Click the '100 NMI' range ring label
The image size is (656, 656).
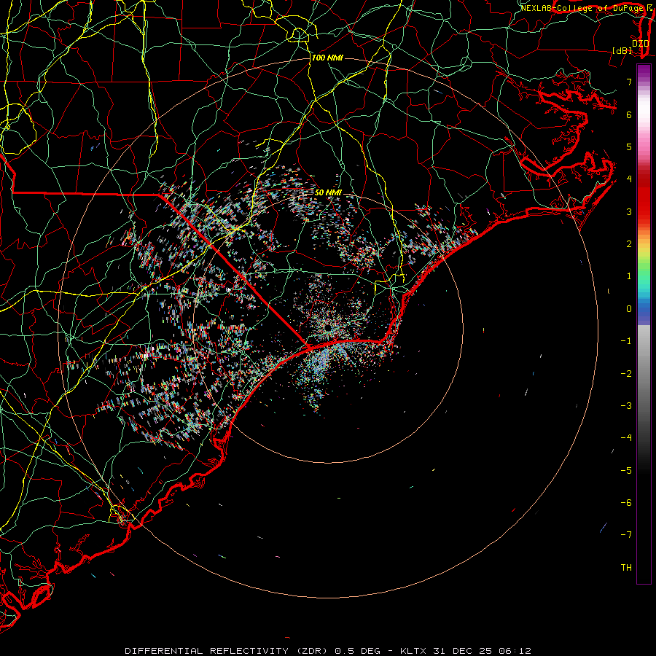click(x=327, y=58)
